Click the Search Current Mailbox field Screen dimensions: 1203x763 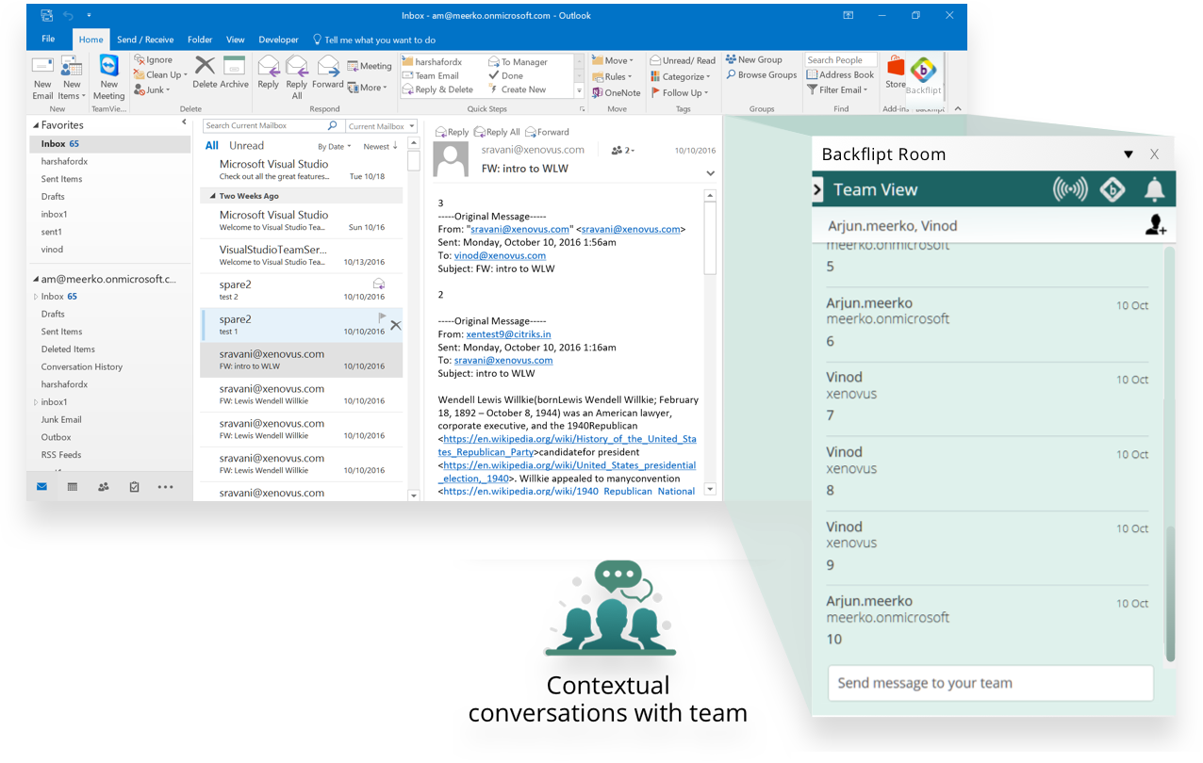coord(272,126)
